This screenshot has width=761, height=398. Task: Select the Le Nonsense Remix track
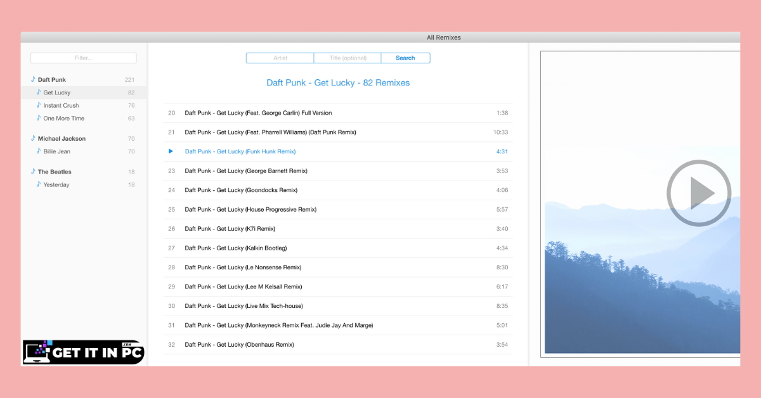coord(338,267)
